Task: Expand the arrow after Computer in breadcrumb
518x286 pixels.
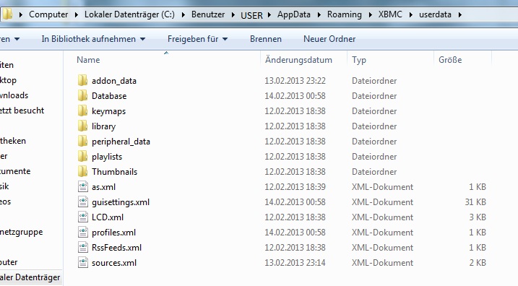Action: [x=77, y=15]
